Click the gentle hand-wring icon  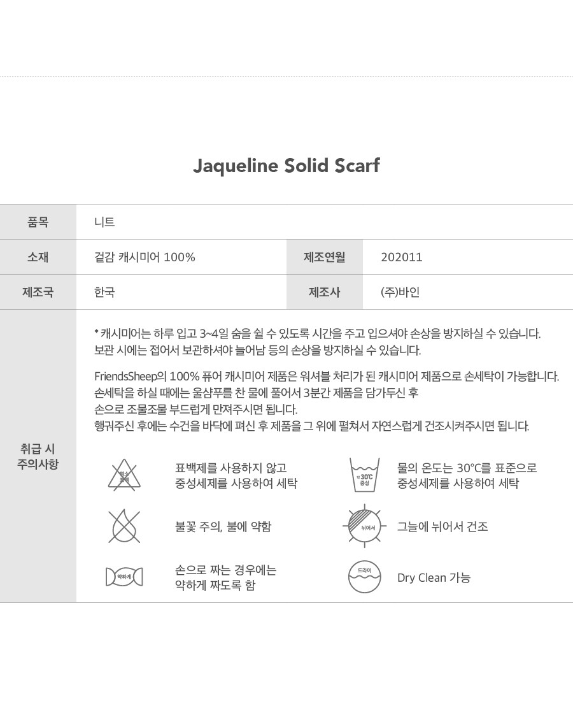tap(124, 577)
